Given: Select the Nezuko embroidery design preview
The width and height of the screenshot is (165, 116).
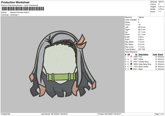Looking at the screenshot, I should (63, 64).
